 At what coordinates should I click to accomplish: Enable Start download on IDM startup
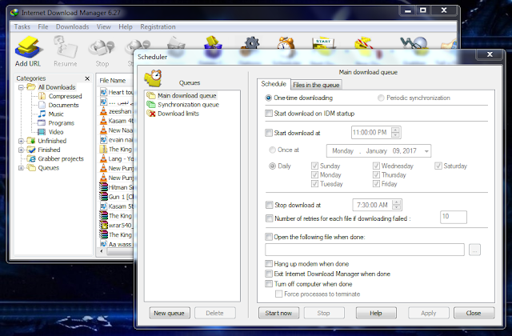click(269, 114)
